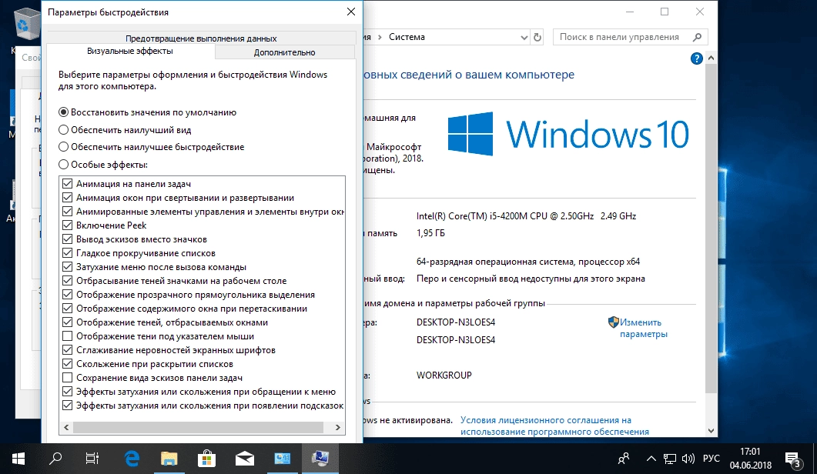
Task: Switch to Control Panel taskbar window
Action: (x=282, y=459)
